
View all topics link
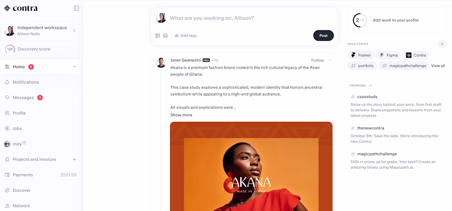coord(438,66)
